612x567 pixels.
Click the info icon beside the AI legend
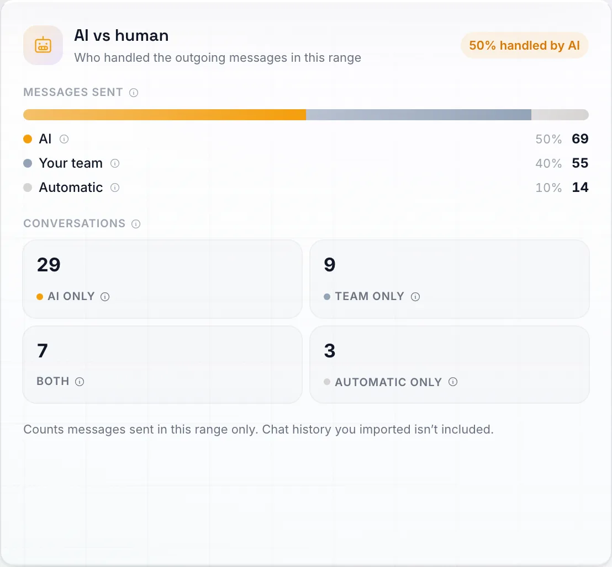pyautogui.click(x=64, y=139)
